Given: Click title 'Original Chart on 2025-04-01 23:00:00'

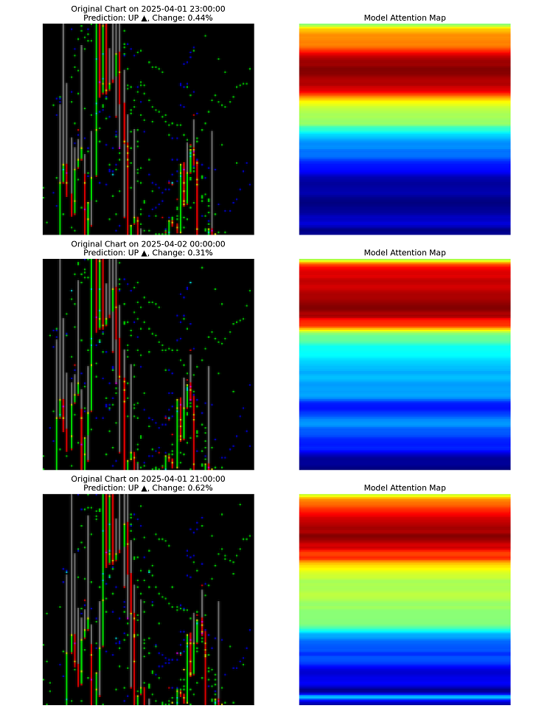Looking at the screenshot, I should (148, 9).
